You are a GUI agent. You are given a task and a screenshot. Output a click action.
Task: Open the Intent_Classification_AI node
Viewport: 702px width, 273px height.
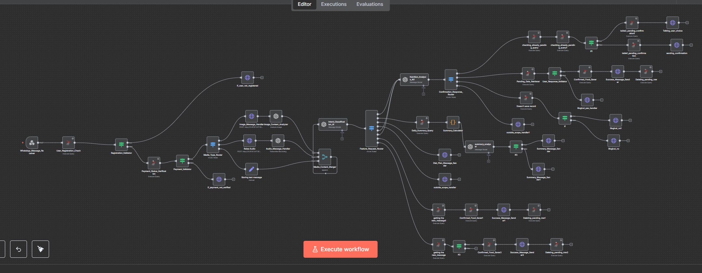tap(333, 124)
